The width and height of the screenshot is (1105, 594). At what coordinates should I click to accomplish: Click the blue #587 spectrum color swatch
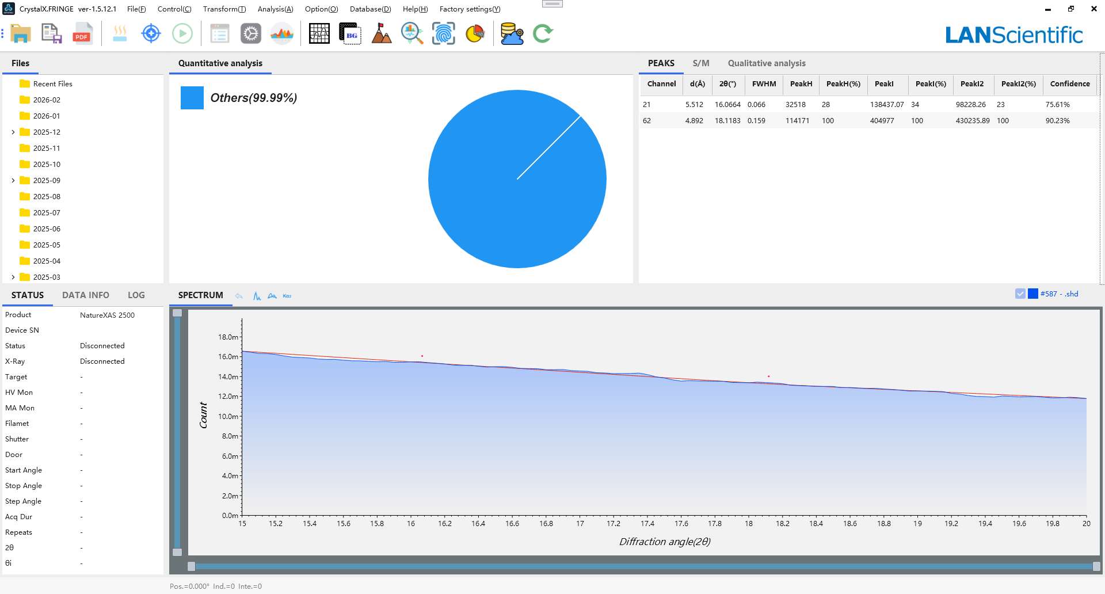click(x=1033, y=294)
